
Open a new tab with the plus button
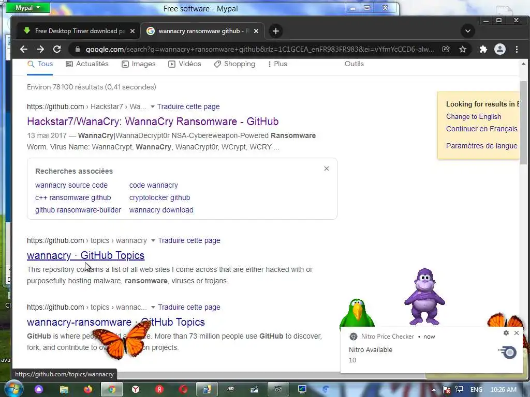(276, 31)
